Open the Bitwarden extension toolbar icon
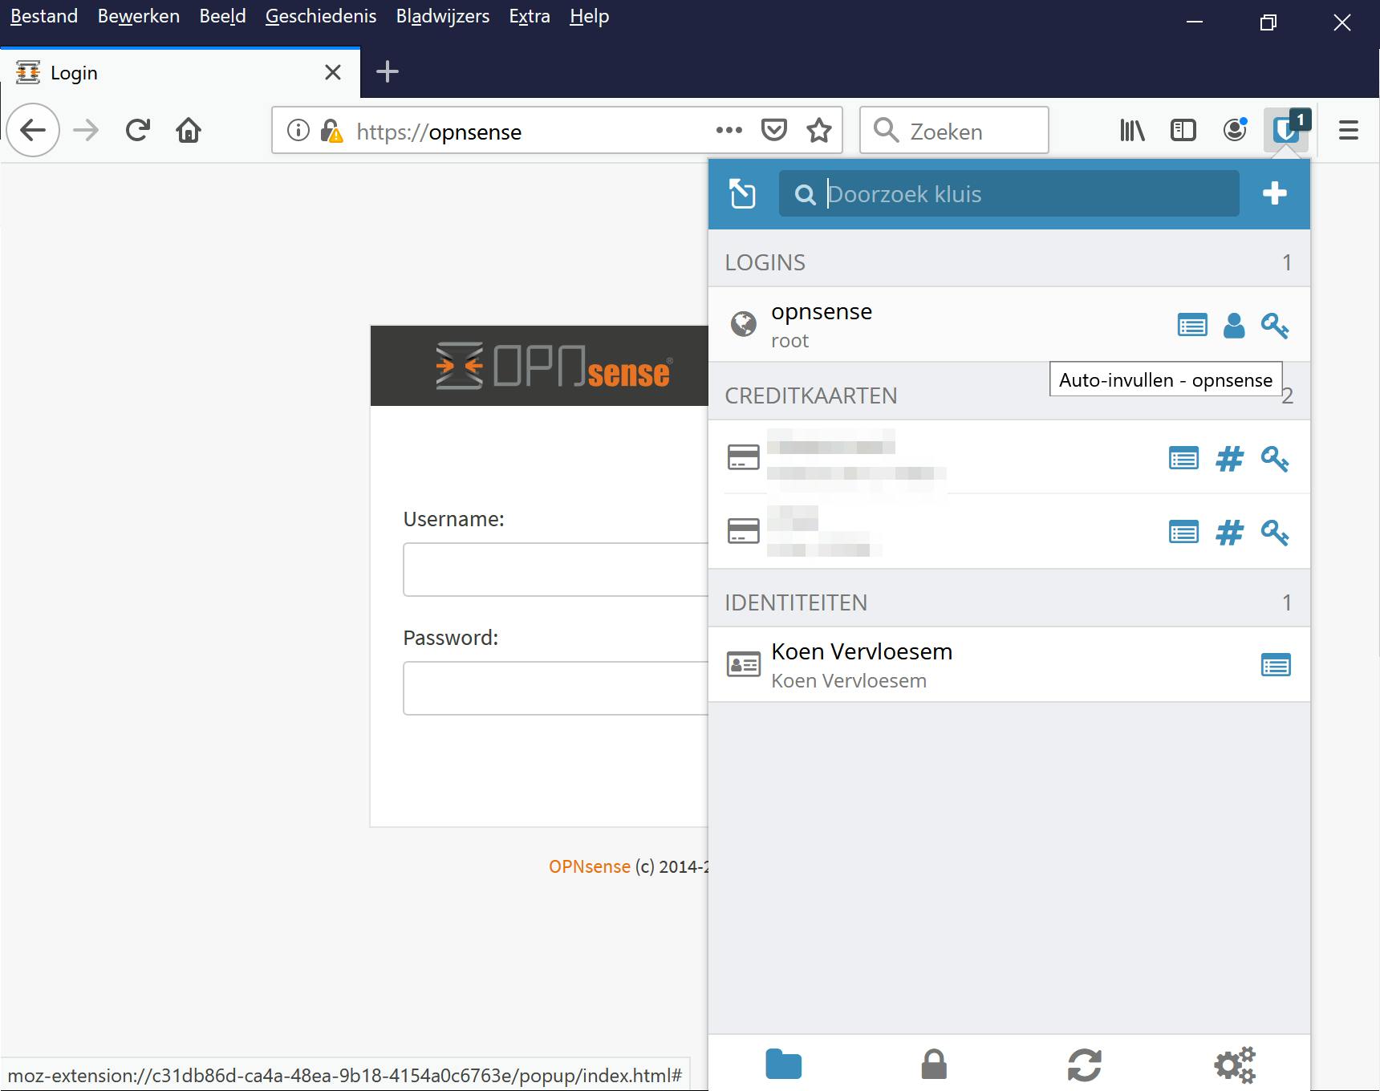 [x=1286, y=130]
